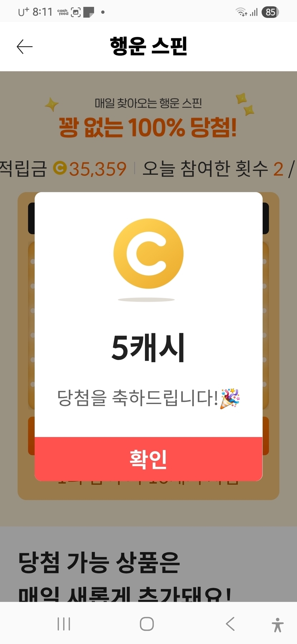Tap 오늘 참여한 횟수 counter
This screenshot has height=644, width=297.
point(219,169)
